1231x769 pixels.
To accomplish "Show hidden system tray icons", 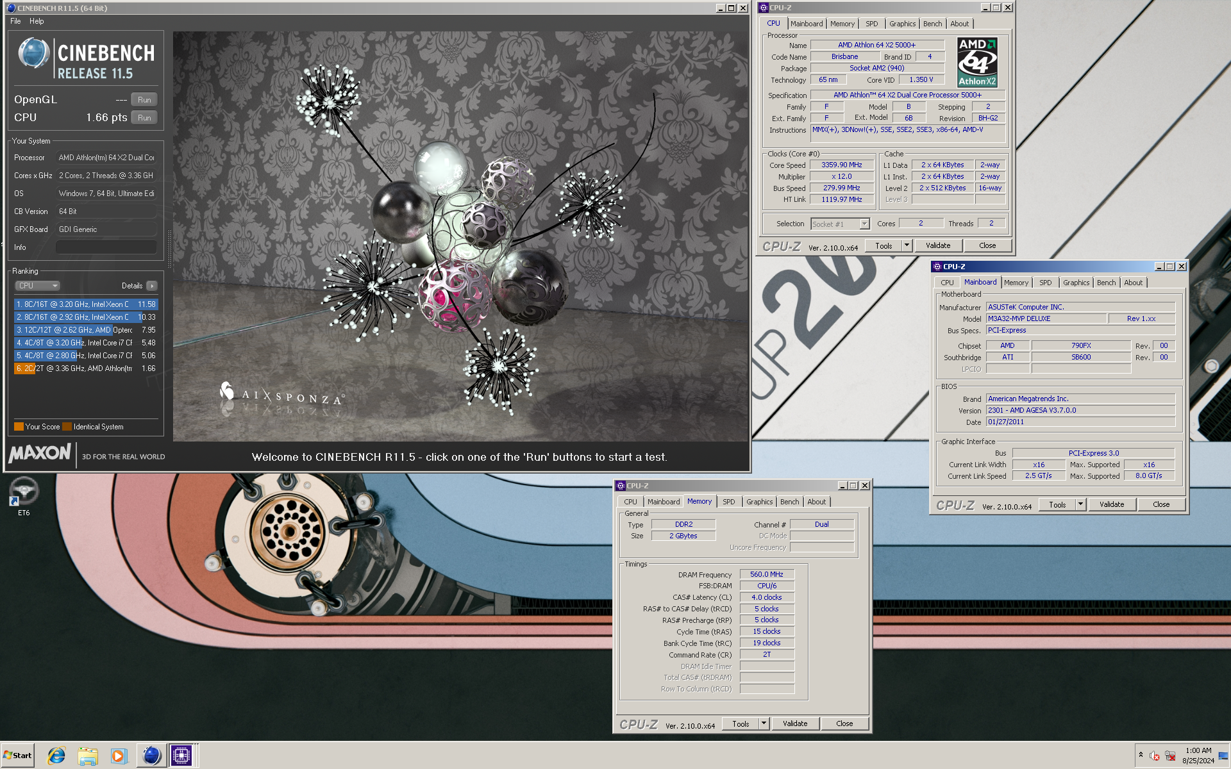I will pyautogui.click(x=1141, y=755).
